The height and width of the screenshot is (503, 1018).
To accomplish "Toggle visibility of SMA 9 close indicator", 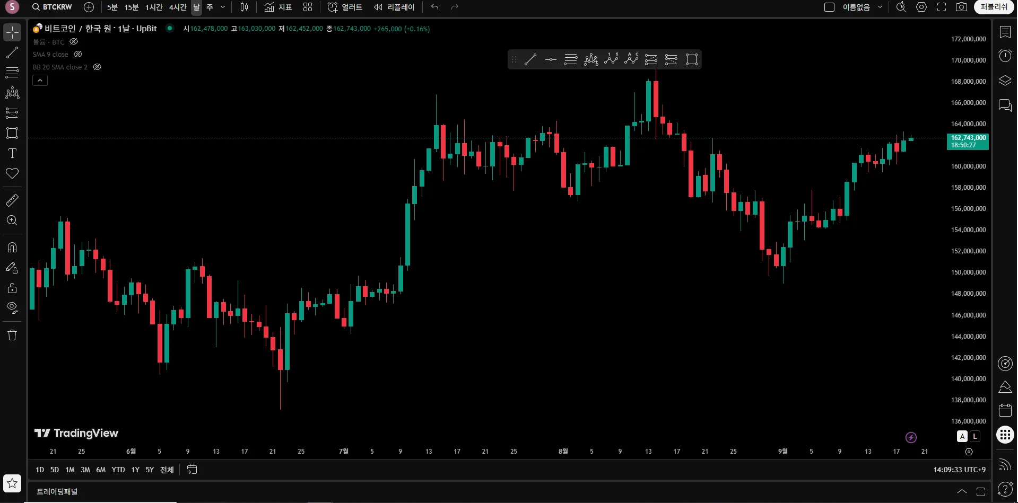I will (78, 54).
